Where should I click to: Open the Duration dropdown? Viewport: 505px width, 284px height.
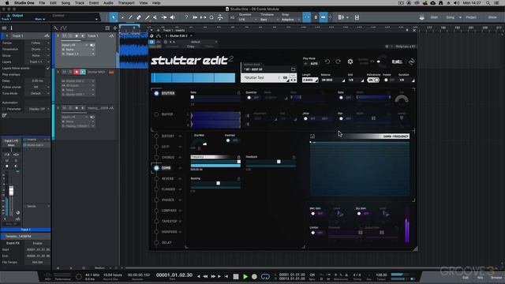point(407,80)
